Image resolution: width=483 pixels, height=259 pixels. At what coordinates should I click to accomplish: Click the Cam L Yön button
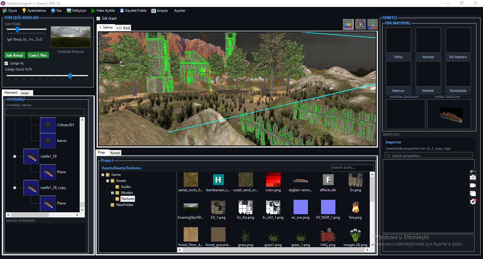(38, 55)
